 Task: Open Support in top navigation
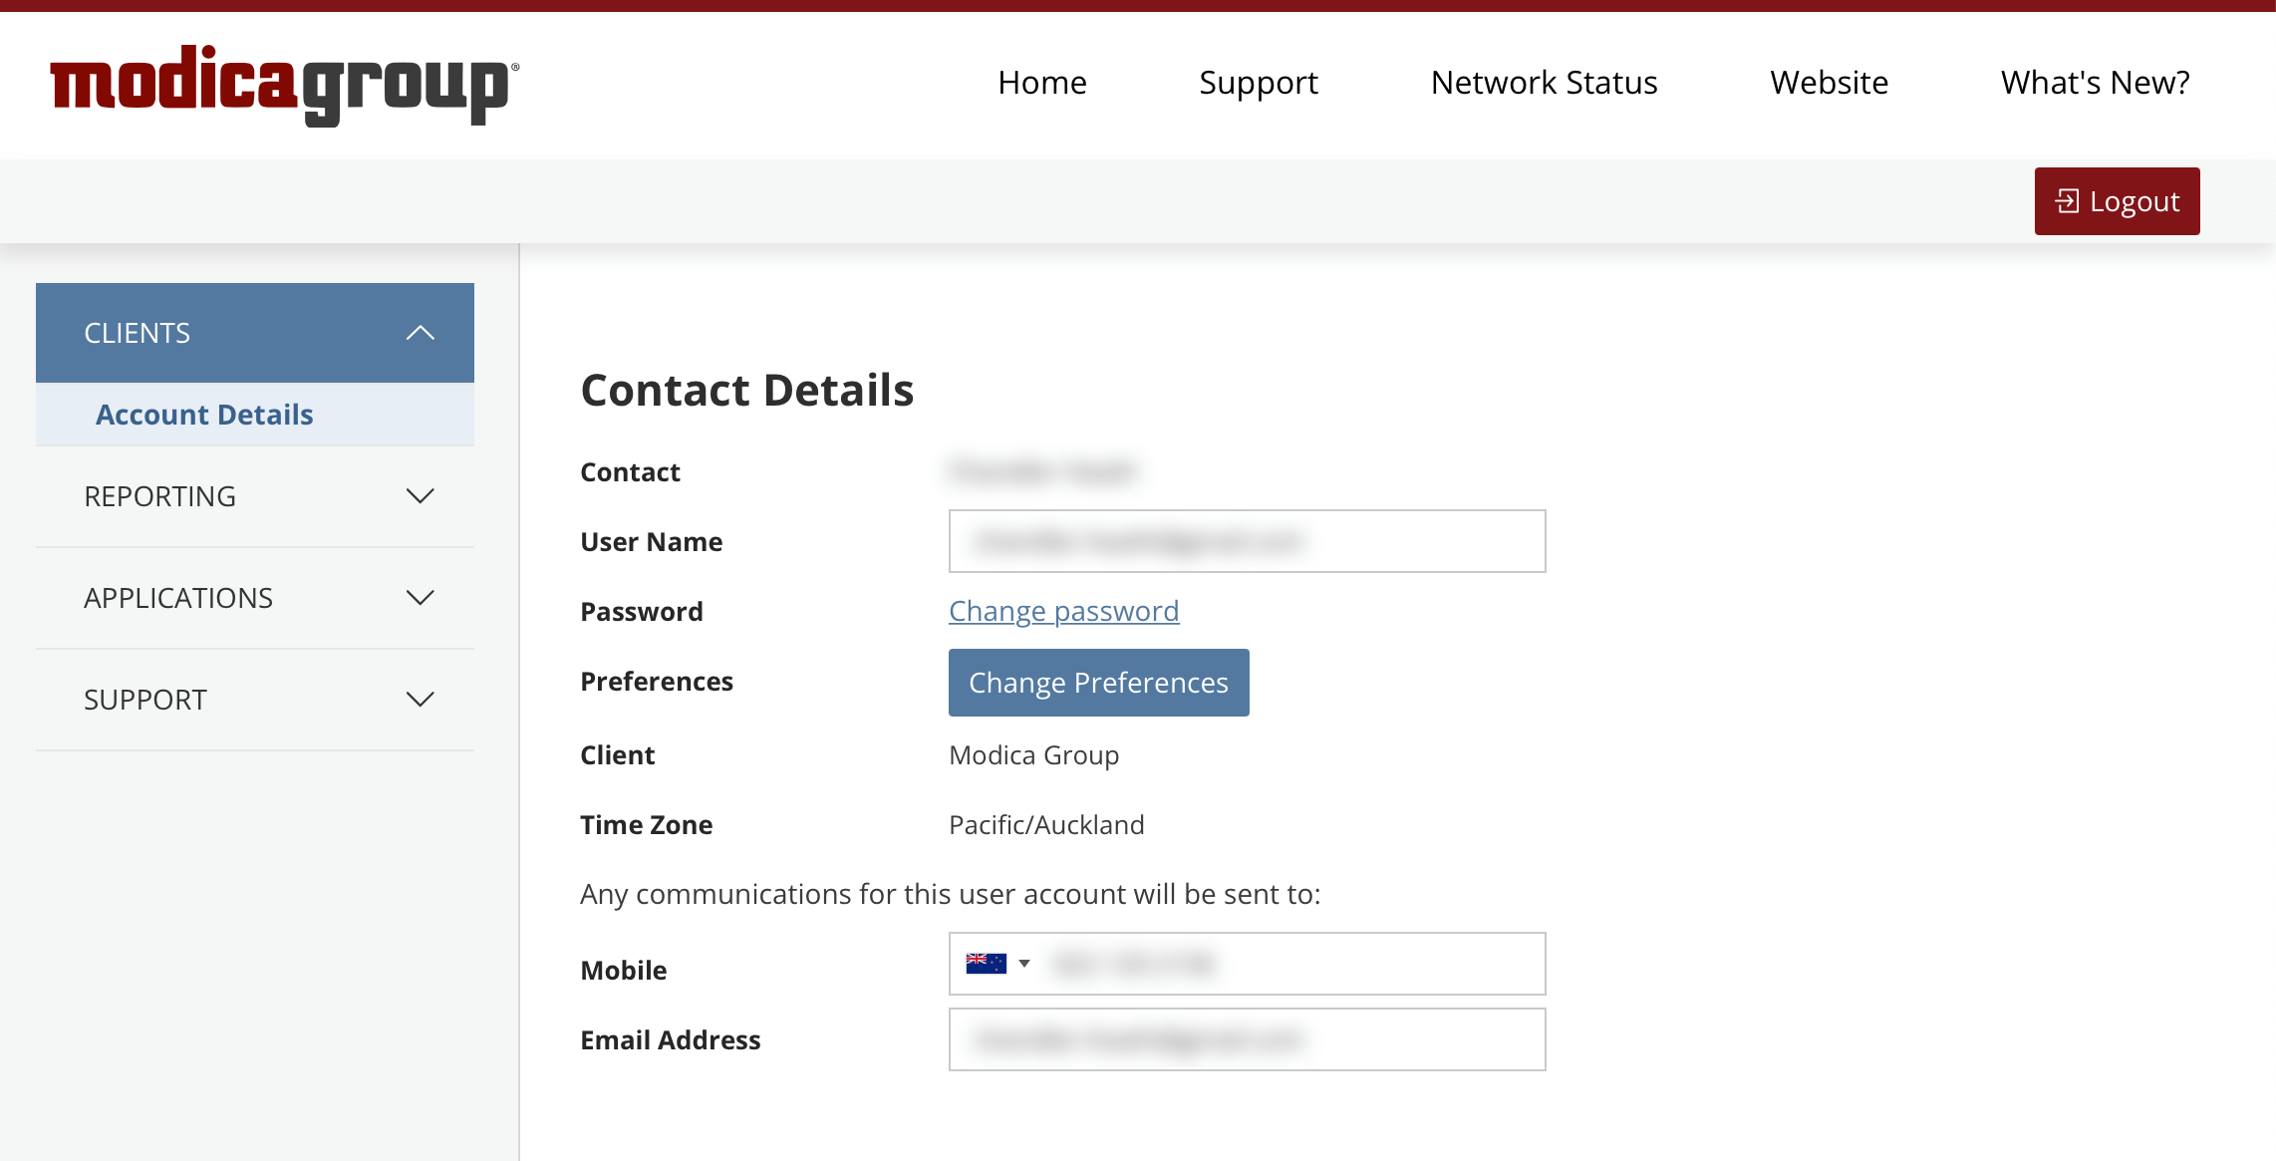[x=1258, y=83]
